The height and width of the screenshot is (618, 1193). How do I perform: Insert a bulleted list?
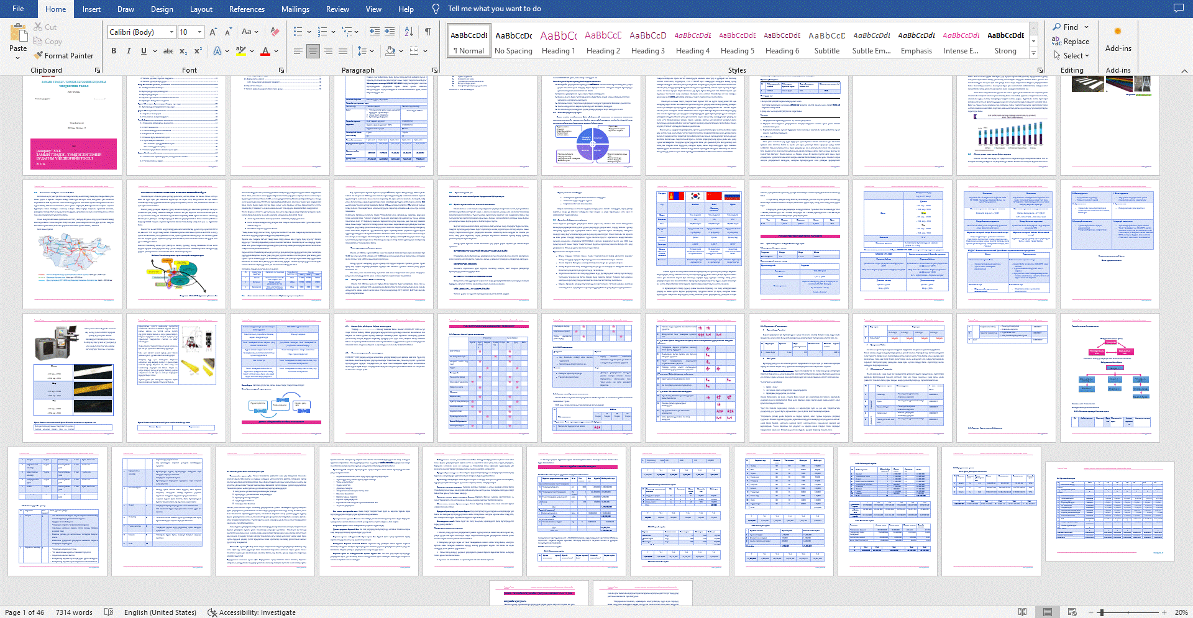(x=298, y=32)
